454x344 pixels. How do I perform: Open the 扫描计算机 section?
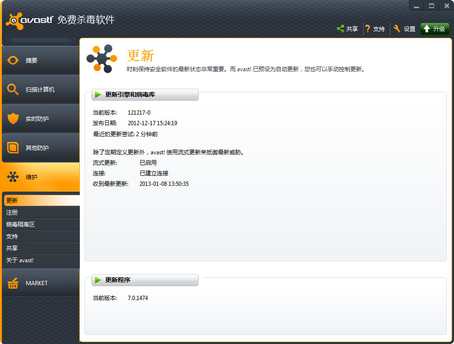[41, 89]
